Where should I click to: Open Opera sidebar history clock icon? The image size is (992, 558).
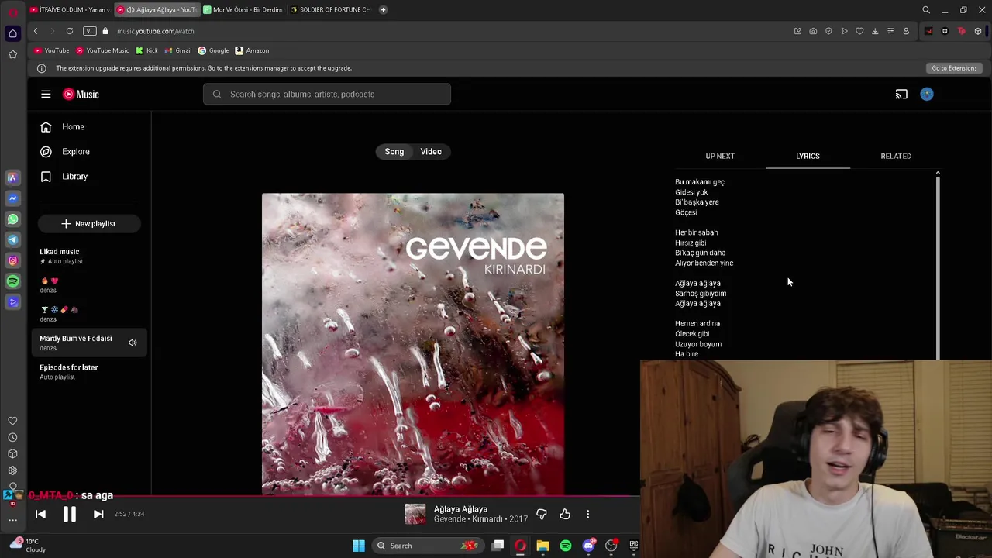click(x=12, y=437)
